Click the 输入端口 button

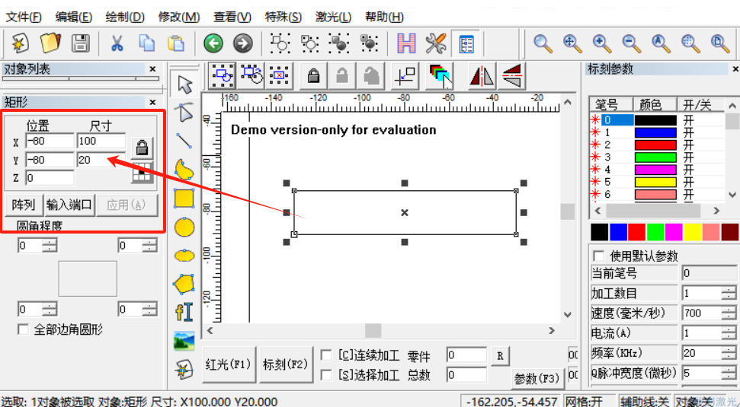[x=69, y=205]
